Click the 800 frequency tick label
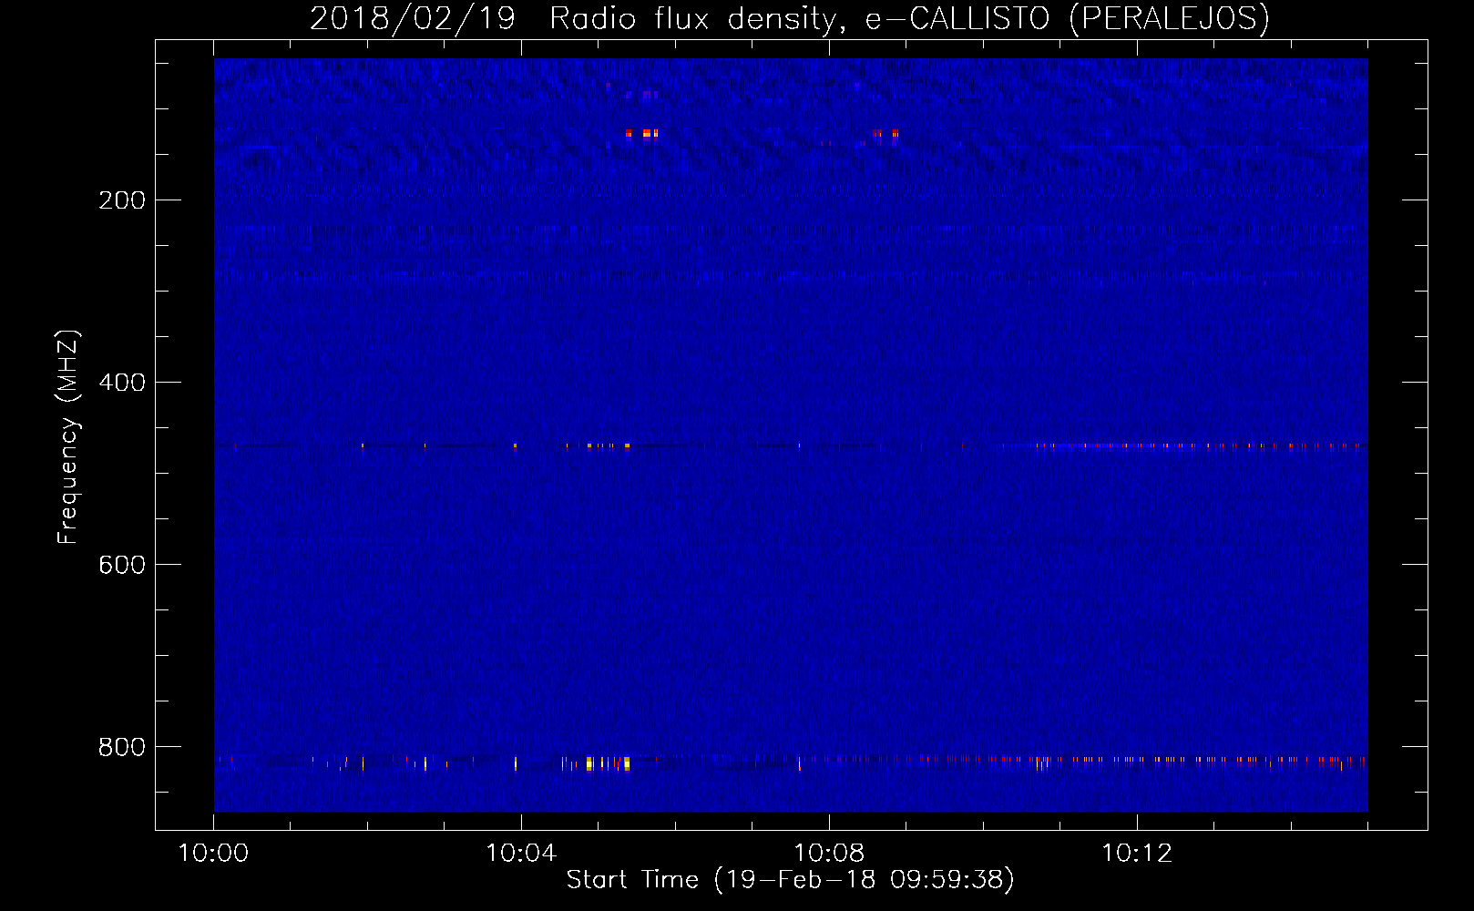Viewport: 1474px width, 911px height. tap(122, 747)
